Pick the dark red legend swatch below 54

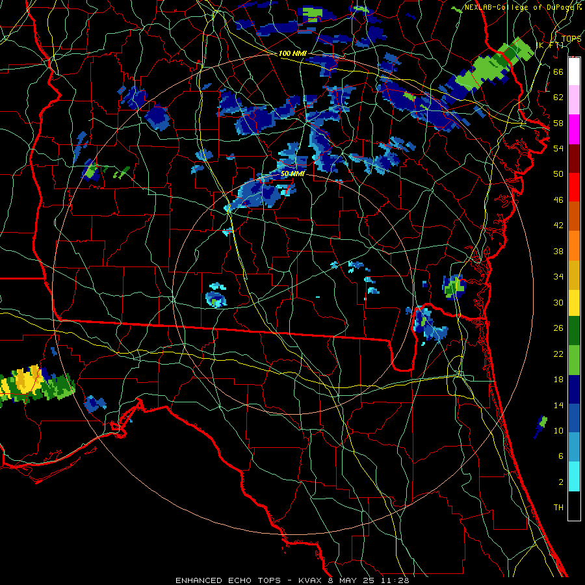coord(574,158)
